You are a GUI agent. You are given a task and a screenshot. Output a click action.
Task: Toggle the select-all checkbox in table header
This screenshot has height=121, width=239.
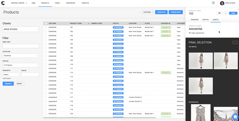[x=46, y=23]
